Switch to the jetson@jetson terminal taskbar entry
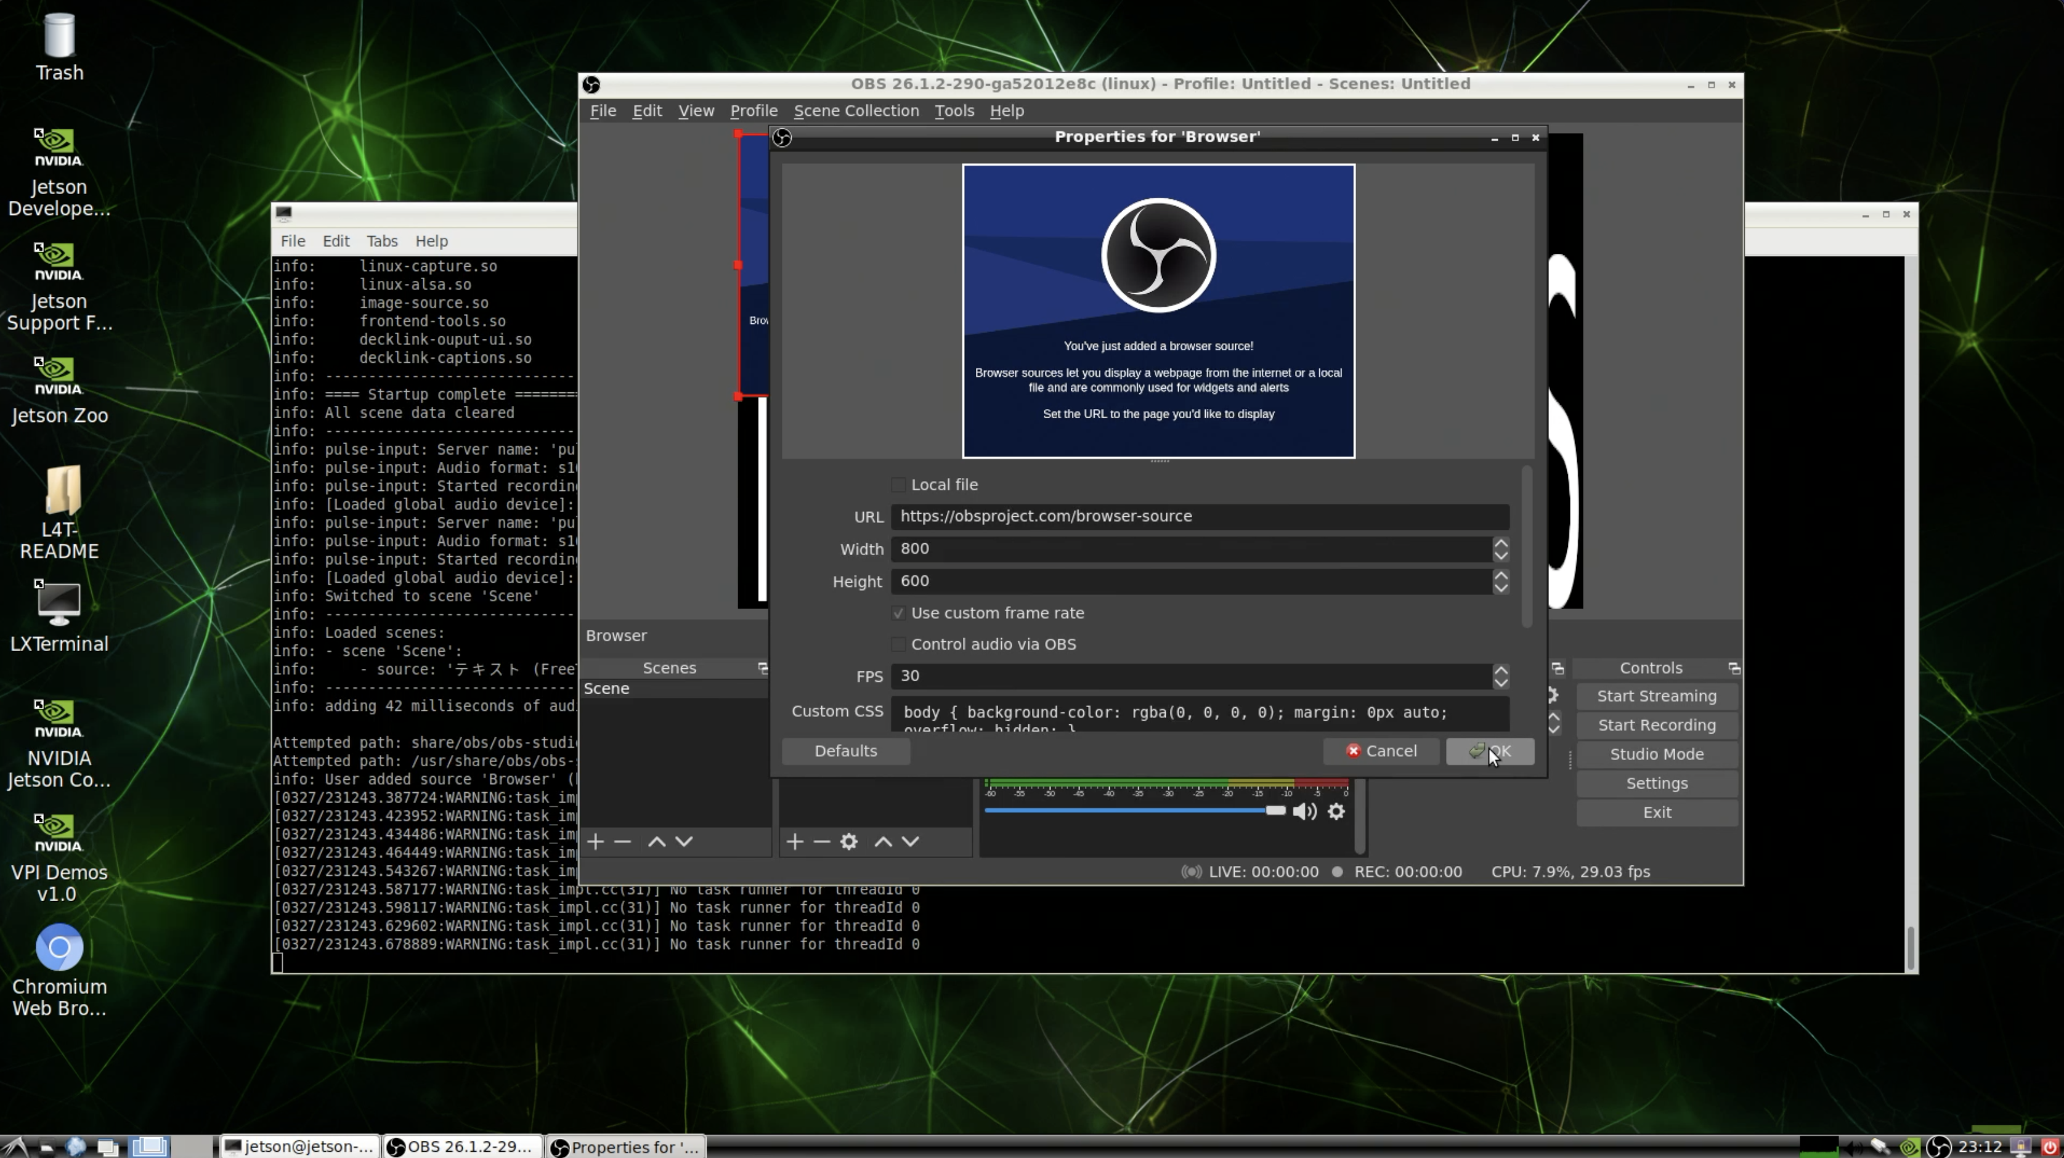Screen dimensions: 2064x1158 (x=299, y=1147)
